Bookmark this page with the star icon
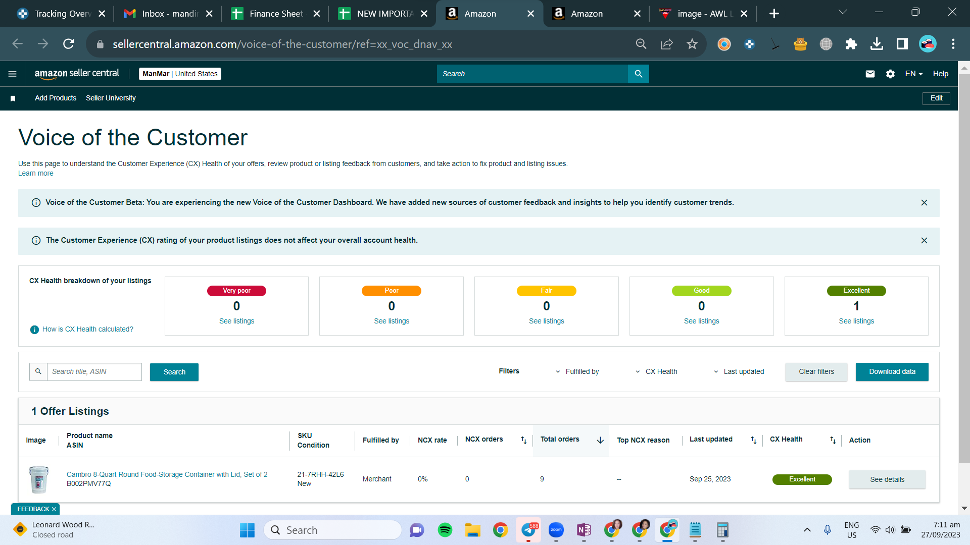The image size is (970, 545). pyautogui.click(x=692, y=44)
